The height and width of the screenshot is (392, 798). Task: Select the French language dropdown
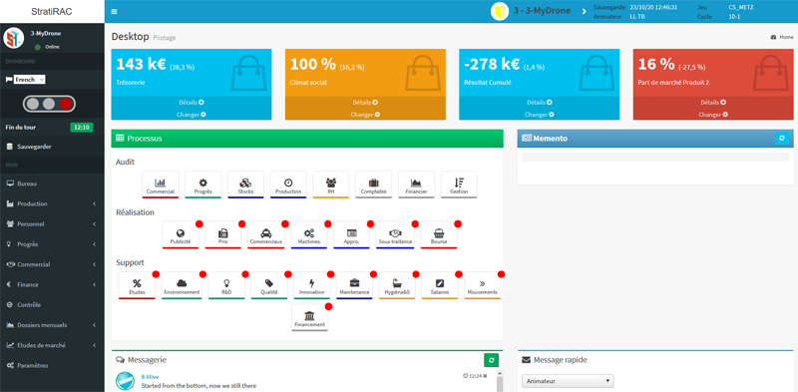30,80
